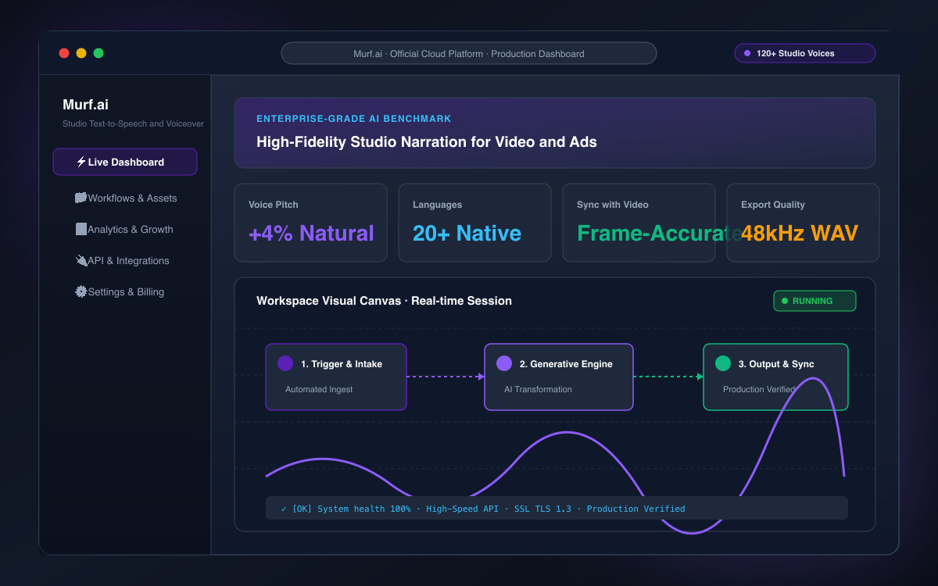This screenshot has height=586, width=938.
Task: Click the green maximize window dot
Action: click(x=98, y=53)
